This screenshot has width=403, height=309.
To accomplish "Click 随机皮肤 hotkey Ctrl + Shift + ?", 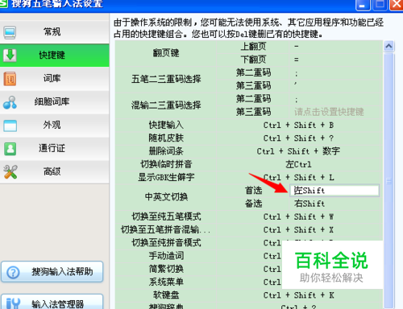I will point(299,138).
